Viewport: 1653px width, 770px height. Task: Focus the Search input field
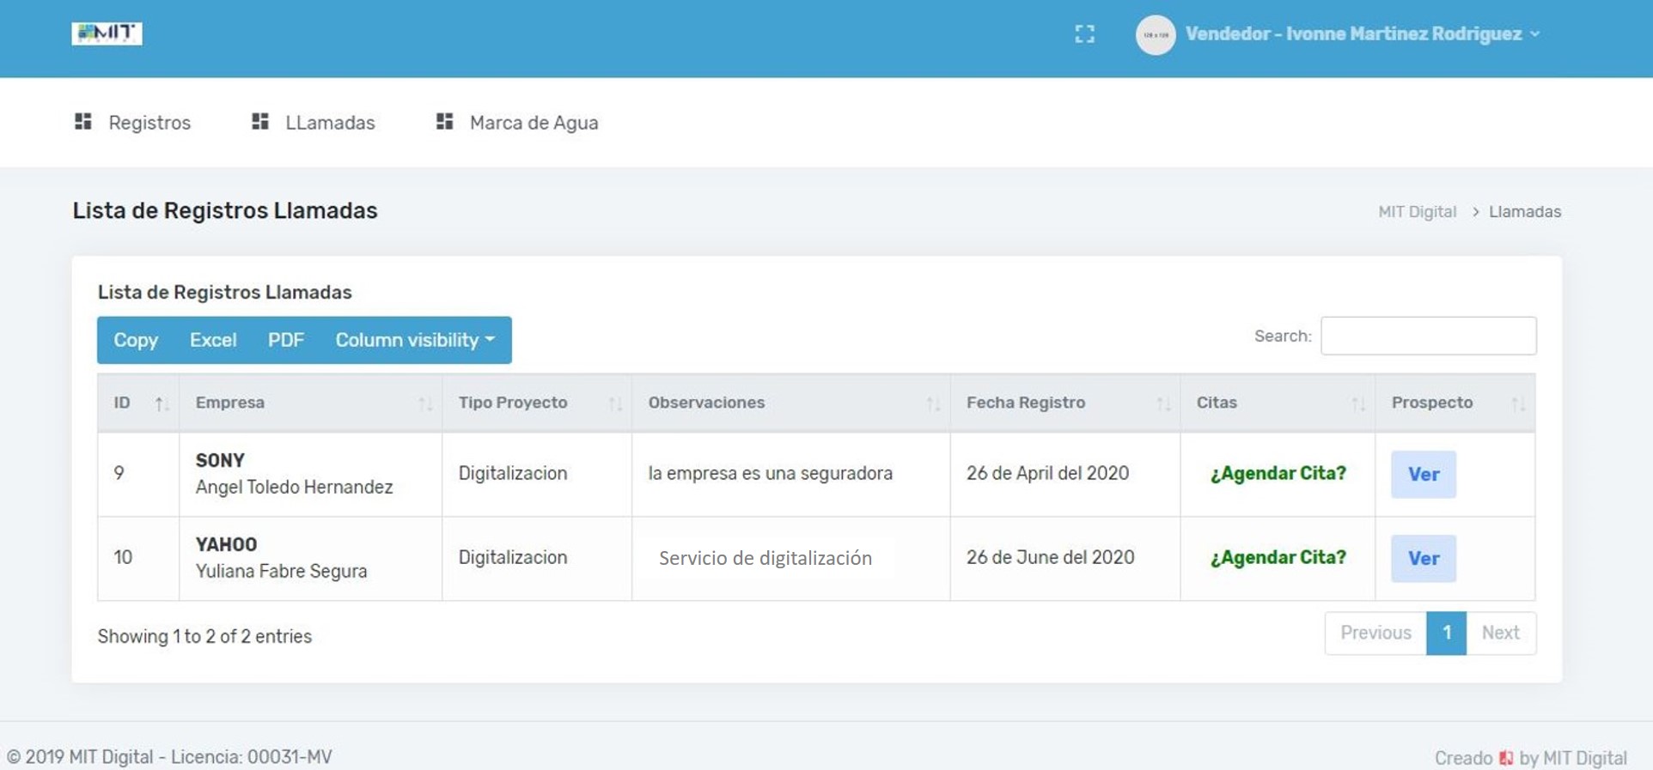click(x=1428, y=336)
